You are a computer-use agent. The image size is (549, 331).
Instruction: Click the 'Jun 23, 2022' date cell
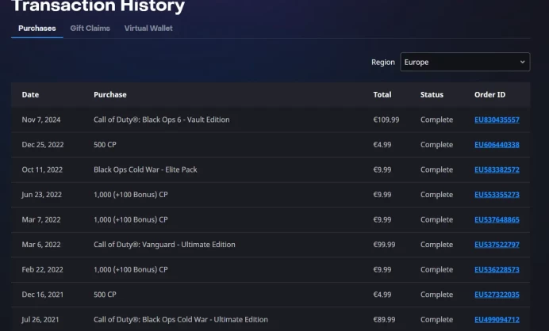(42, 195)
